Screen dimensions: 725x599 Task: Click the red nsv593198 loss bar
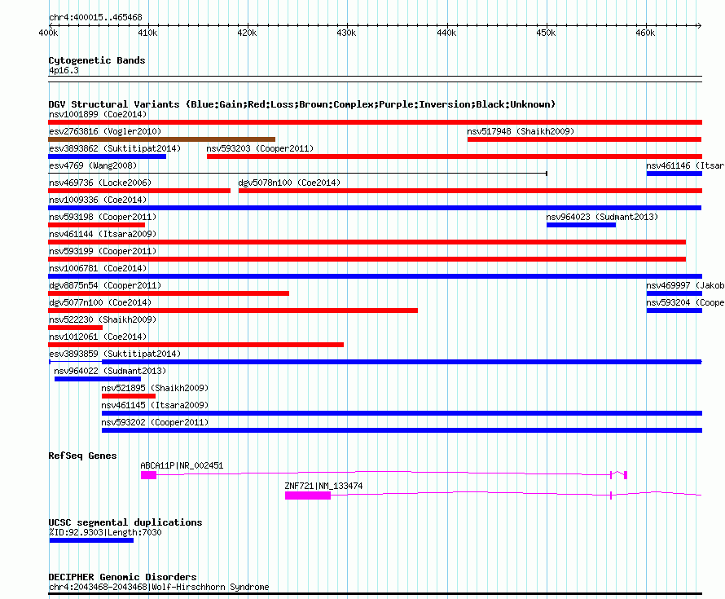[97, 225]
